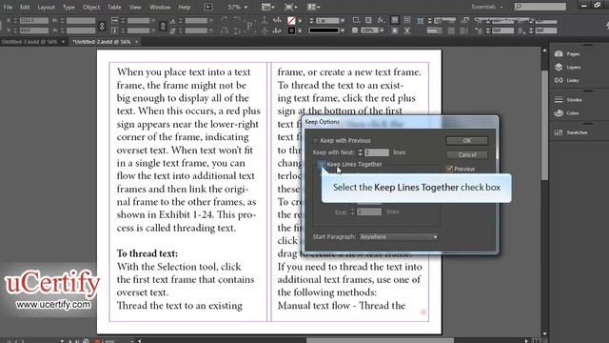Click the Scale Y percentage icon
The image size is (609, 343).
[x=115, y=30]
